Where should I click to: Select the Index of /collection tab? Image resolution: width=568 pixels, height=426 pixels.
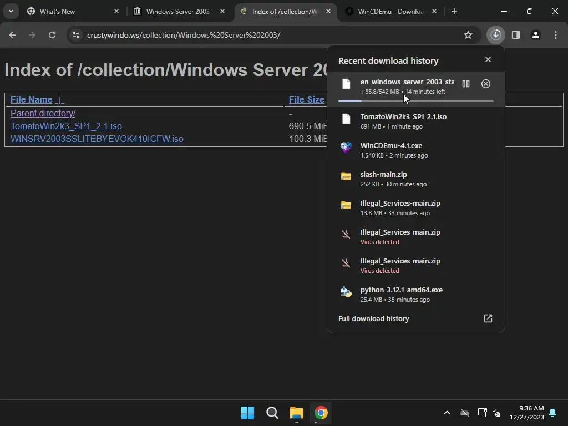point(285,12)
